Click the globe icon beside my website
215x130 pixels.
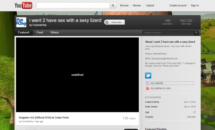[148, 83]
